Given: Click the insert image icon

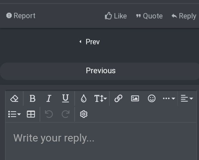Looking at the screenshot, I should 135,99.
